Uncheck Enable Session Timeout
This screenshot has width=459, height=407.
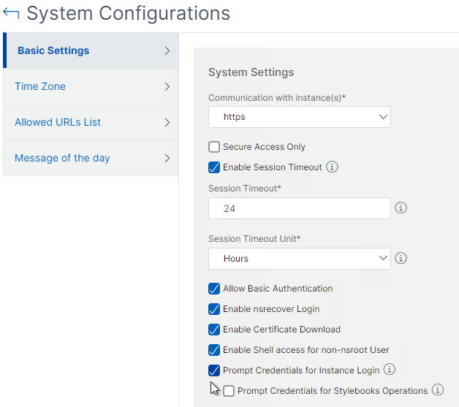pyautogui.click(x=214, y=167)
